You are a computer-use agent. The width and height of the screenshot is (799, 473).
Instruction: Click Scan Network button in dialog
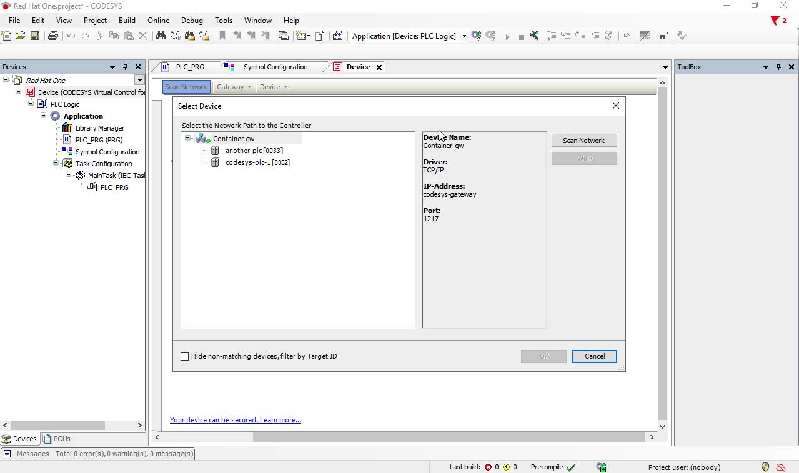click(x=584, y=141)
